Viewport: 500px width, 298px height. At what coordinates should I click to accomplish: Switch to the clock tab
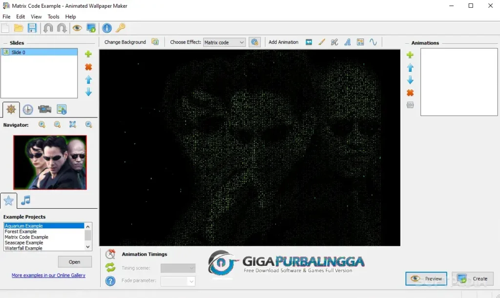(x=28, y=110)
